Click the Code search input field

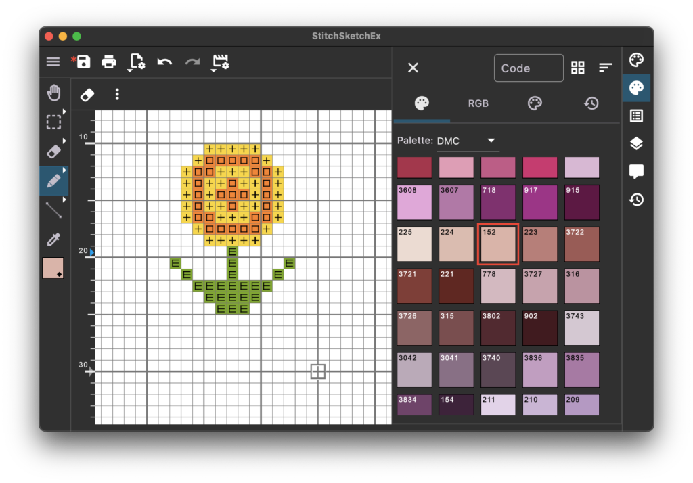pos(529,68)
